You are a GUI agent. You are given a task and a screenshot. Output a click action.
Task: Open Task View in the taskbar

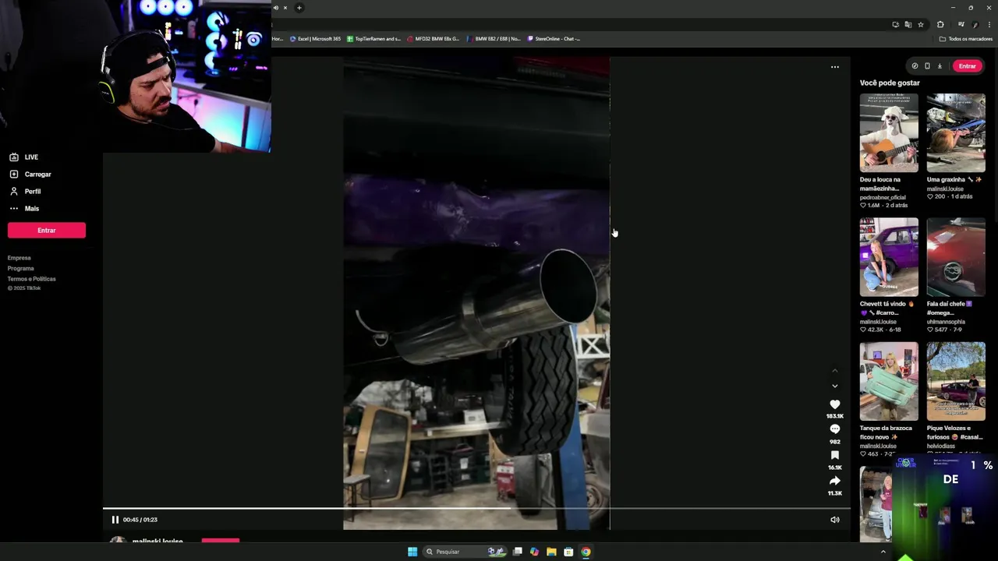(x=517, y=552)
